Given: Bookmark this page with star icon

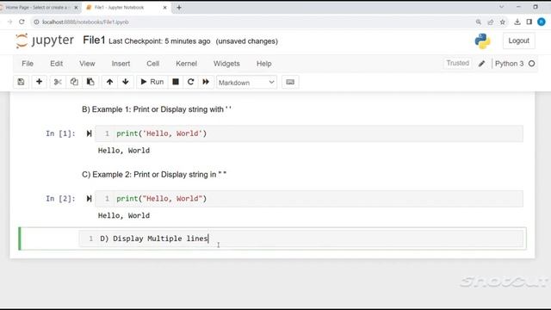Looking at the screenshot, I should 503,22.
